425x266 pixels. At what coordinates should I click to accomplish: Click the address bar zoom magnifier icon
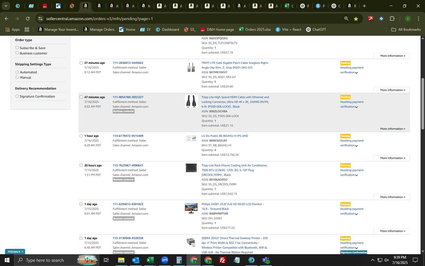[346, 19]
